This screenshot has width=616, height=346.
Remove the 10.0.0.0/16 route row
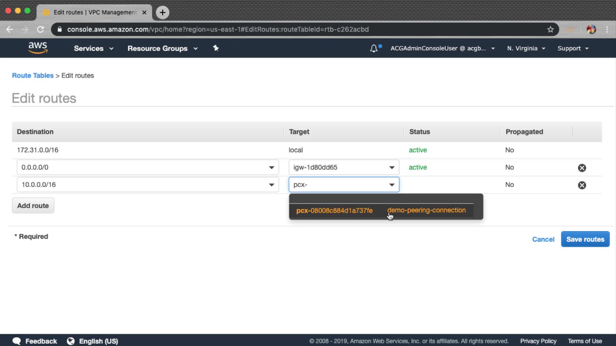click(x=582, y=185)
